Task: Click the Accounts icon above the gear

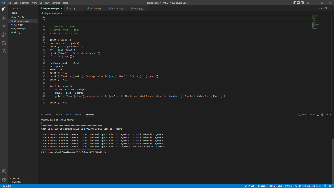Action: click(4, 171)
